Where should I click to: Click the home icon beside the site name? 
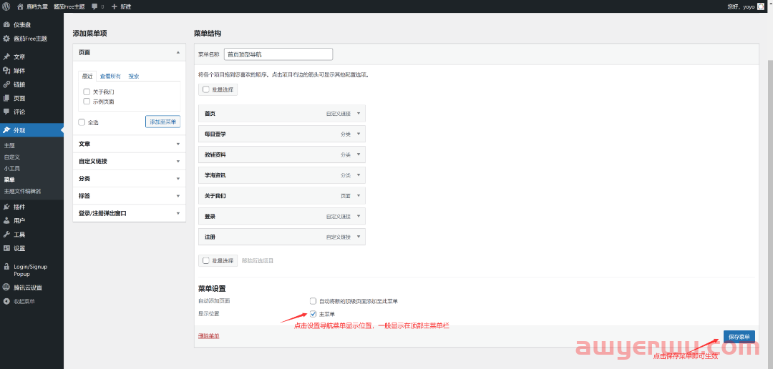tap(20, 6)
